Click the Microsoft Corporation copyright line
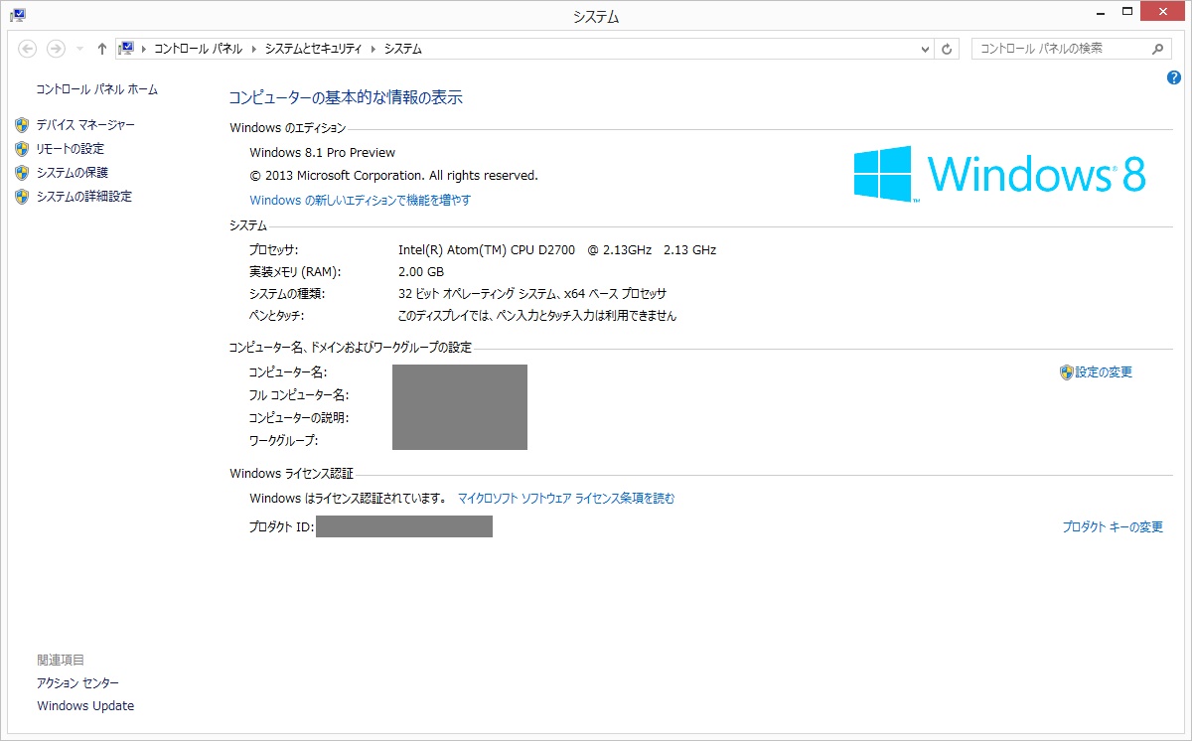Screen dimensions: 1192x741 (x=393, y=176)
